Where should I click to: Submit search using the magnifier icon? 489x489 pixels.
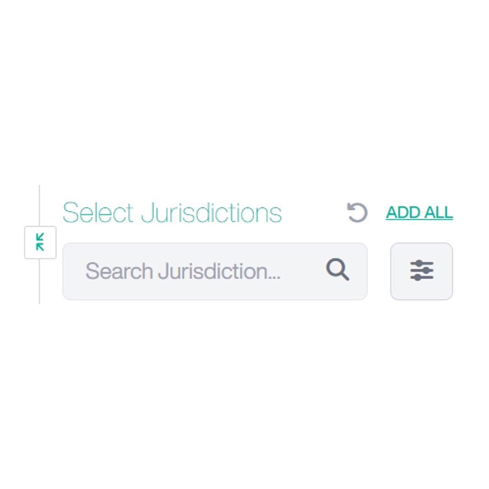point(338,270)
